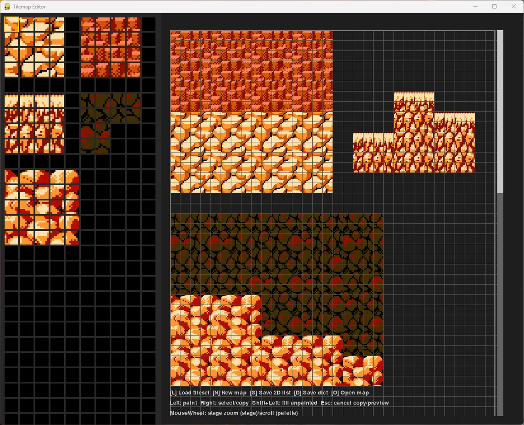Click the "[S] Save 2D list" hint
The width and height of the screenshot is (524, 425).
tap(270, 393)
